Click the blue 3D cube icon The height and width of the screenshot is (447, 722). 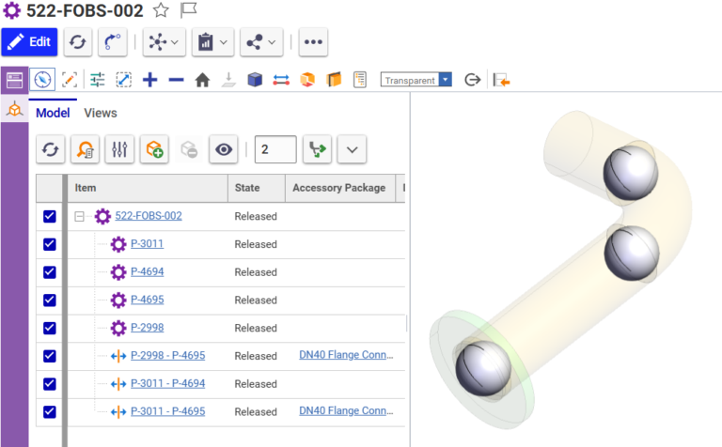(255, 81)
